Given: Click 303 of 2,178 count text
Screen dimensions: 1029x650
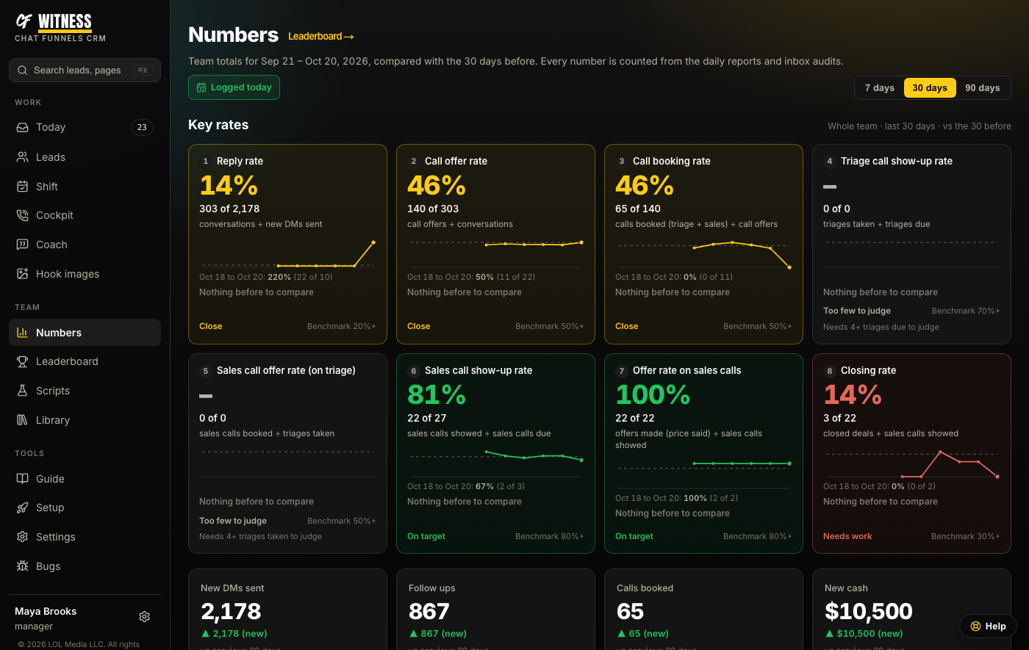Looking at the screenshot, I should pos(229,209).
